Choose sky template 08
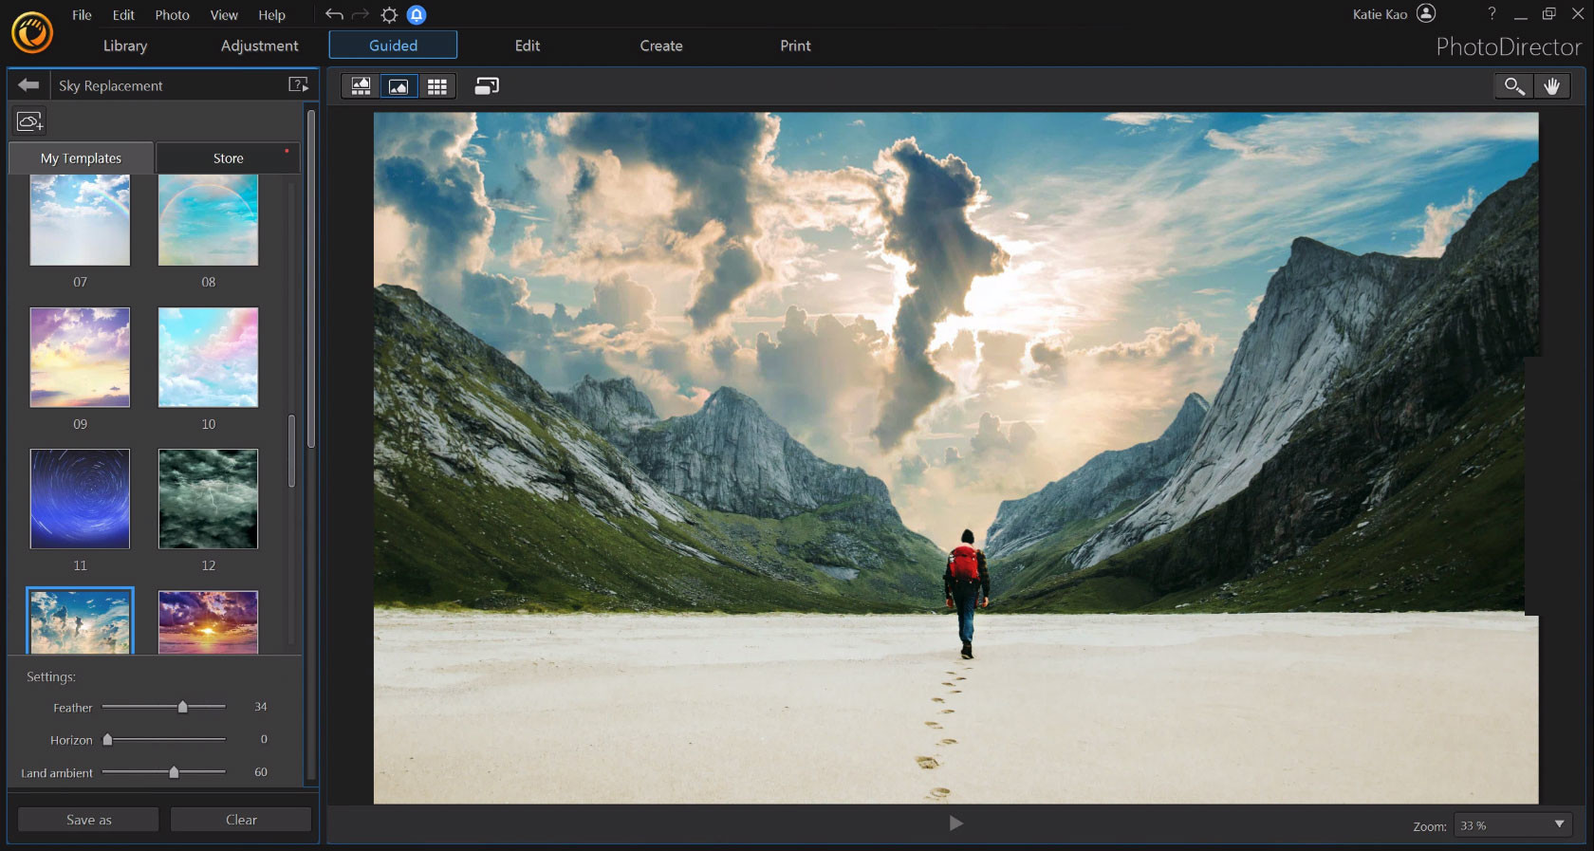Image resolution: width=1594 pixels, height=851 pixels. 208,220
